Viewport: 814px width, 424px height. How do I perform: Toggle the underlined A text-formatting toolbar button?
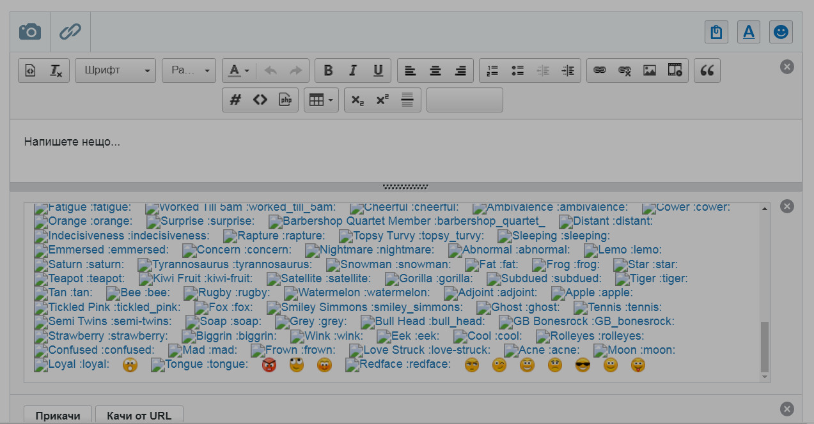click(x=748, y=31)
